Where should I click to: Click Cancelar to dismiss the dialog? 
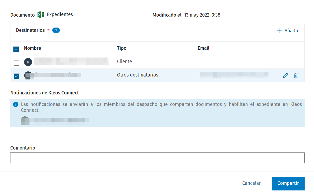point(251,183)
